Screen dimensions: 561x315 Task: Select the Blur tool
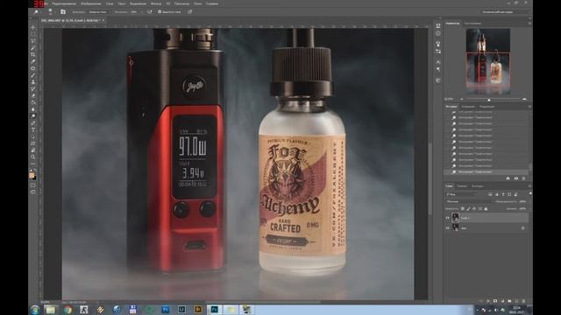coord(33,108)
